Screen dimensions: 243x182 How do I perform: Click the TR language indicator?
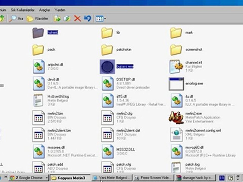(222, 178)
